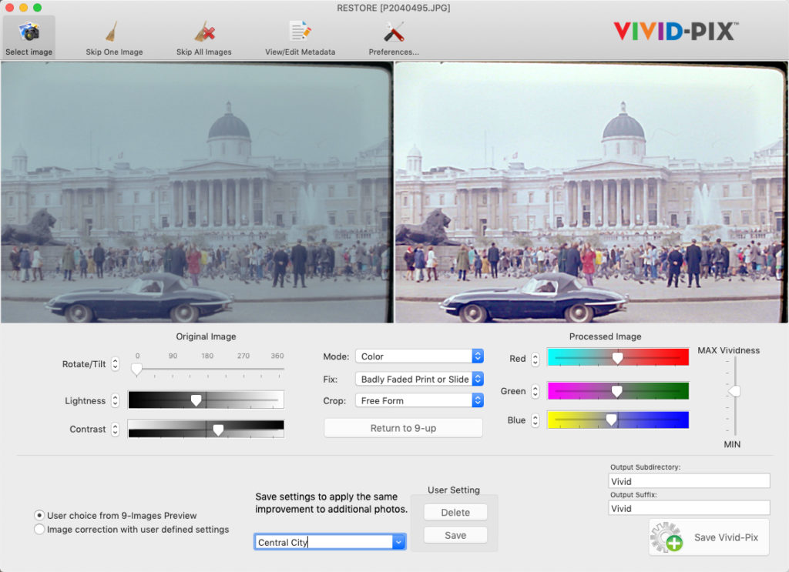This screenshot has height=572, width=789.
Task: Click Return to 9-up button
Action: [403, 428]
